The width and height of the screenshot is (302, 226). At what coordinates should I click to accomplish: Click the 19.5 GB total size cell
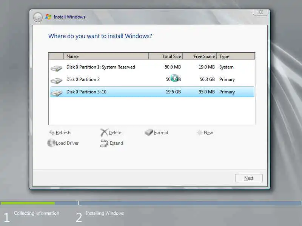173,92
